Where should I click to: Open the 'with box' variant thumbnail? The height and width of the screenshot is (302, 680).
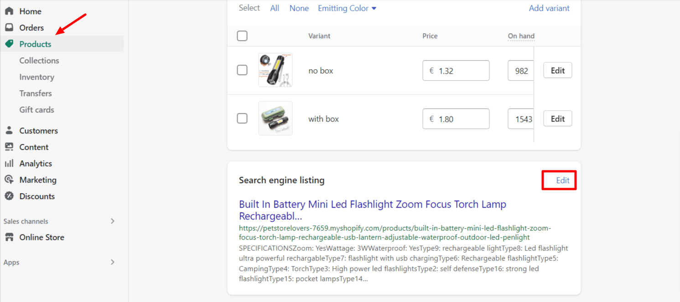point(275,118)
